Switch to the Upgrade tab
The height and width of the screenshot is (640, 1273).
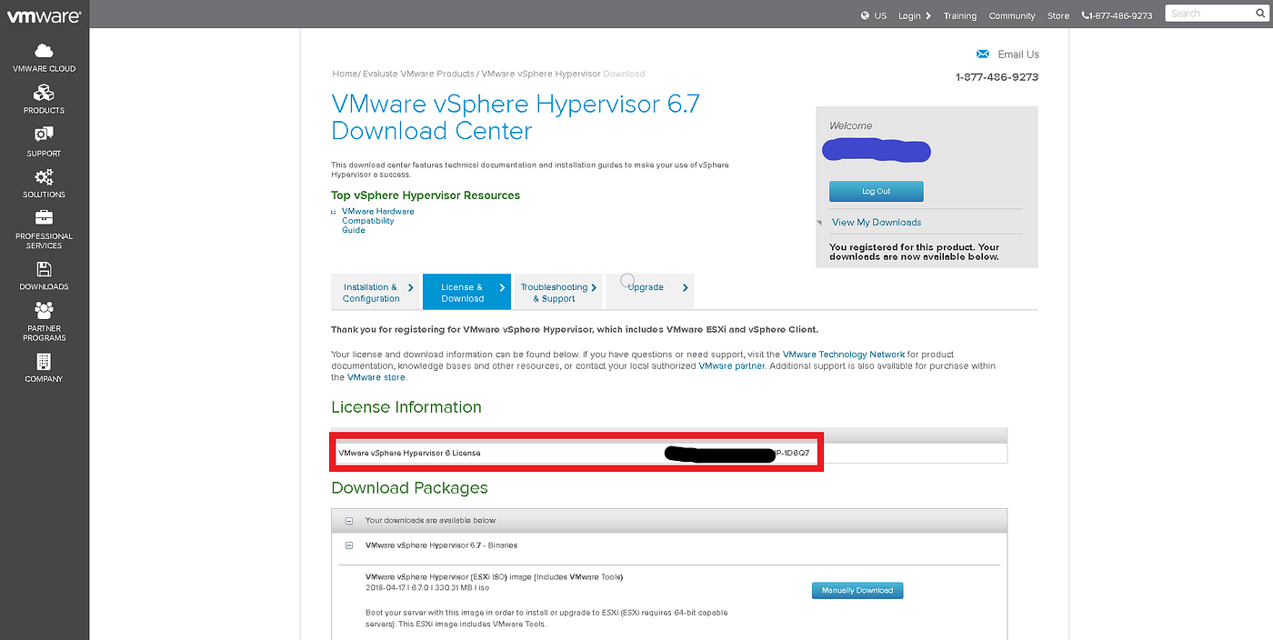tap(650, 292)
